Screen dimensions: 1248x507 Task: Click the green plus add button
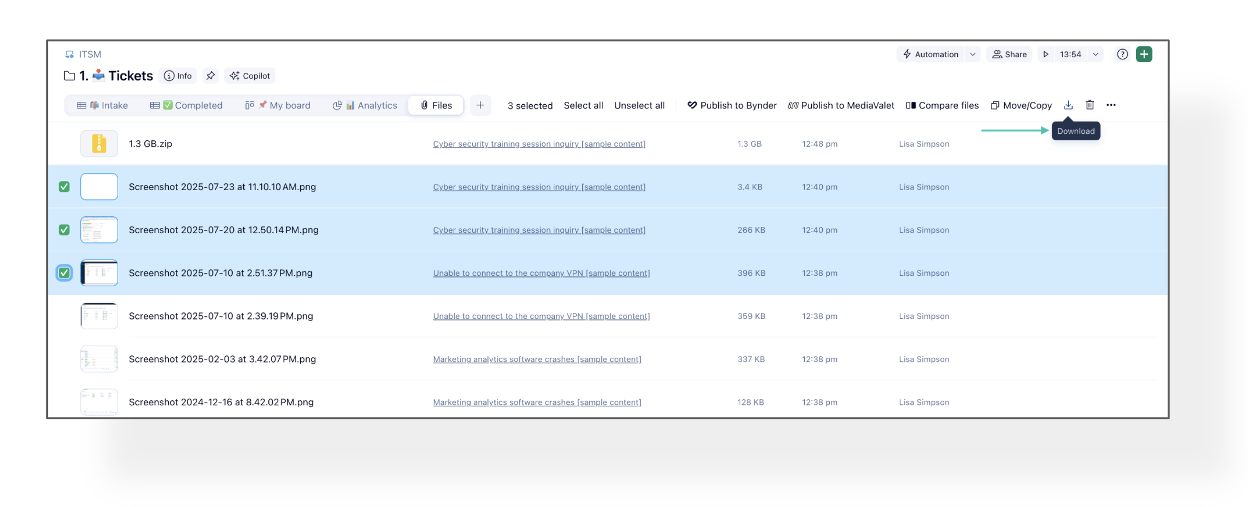pyautogui.click(x=1144, y=54)
